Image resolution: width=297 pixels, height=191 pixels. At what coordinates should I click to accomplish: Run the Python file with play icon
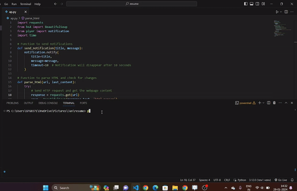(277, 12)
